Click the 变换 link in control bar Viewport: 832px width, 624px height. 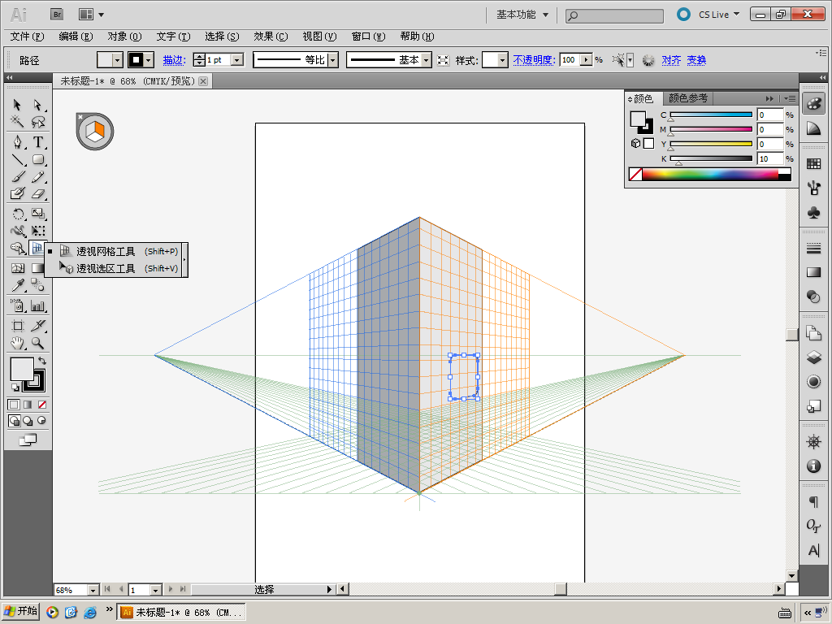click(696, 60)
